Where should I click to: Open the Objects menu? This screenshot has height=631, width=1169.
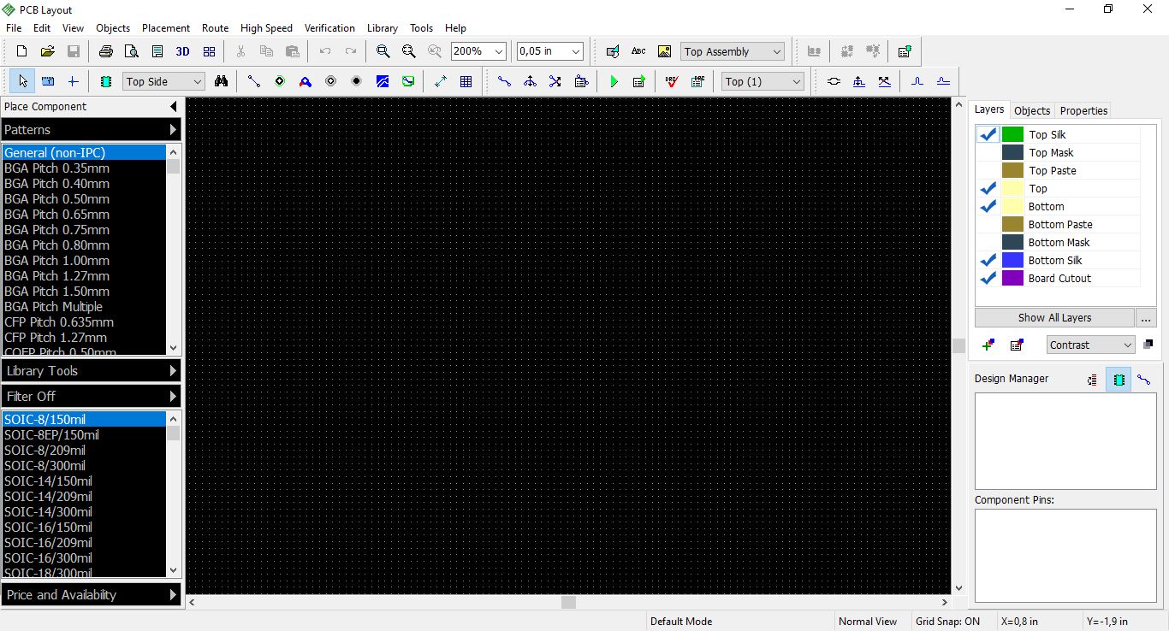point(113,28)
